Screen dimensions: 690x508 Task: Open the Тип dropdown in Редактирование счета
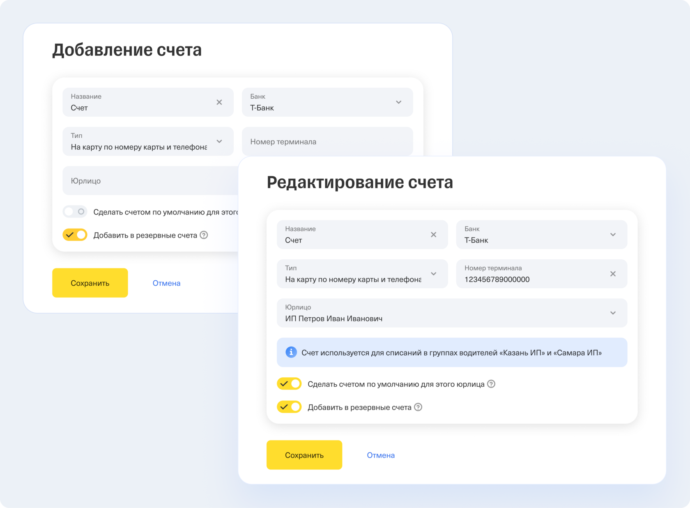pos(433,274)
